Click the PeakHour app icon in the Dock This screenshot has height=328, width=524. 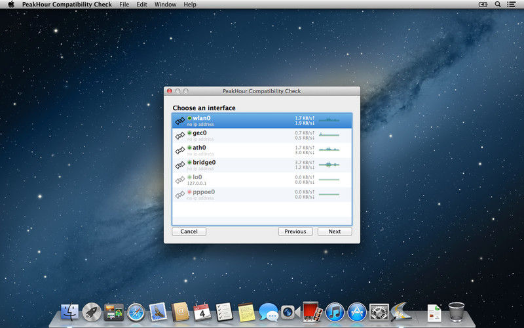(x=401, y=312)
